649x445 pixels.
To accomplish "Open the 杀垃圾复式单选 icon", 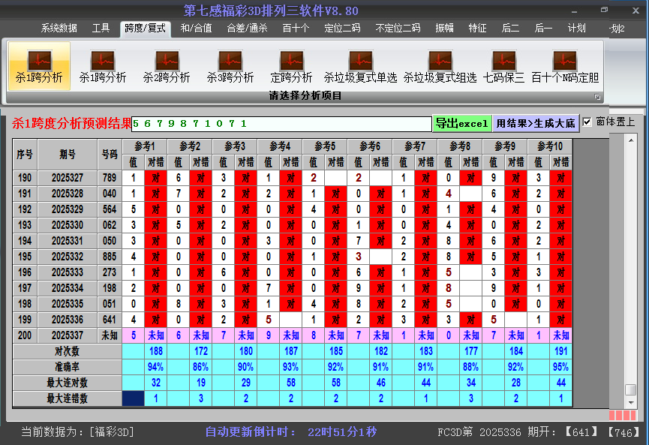I will point(360,66).
